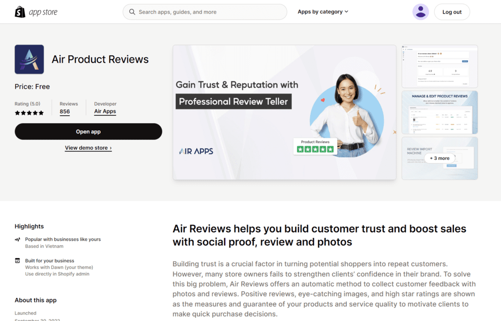Open the Manage & Edit Product Reviews thumbnail

tap(439, 112)
